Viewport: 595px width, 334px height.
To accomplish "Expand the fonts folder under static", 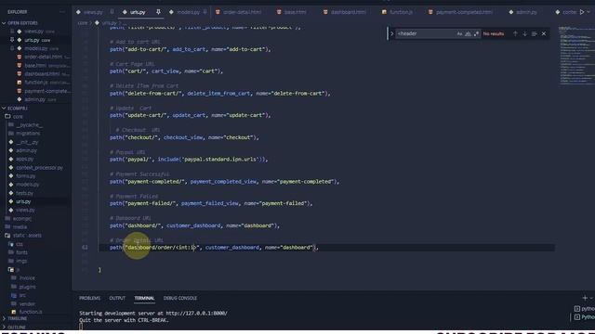I will [x=21, y=252].
